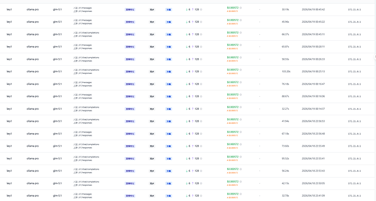Click cost info circle in 00:28:11 row

click(240, 45)
